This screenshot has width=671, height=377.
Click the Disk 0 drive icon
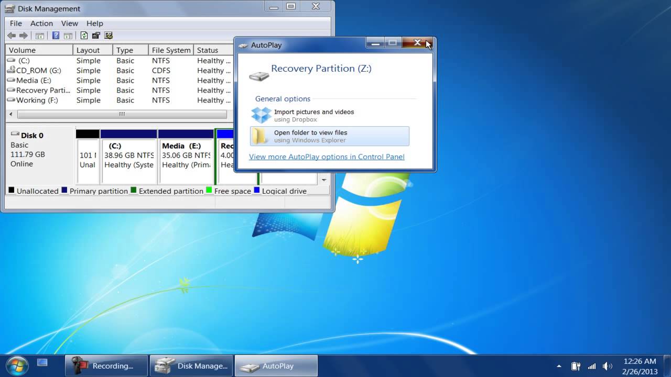pos(15,135)
